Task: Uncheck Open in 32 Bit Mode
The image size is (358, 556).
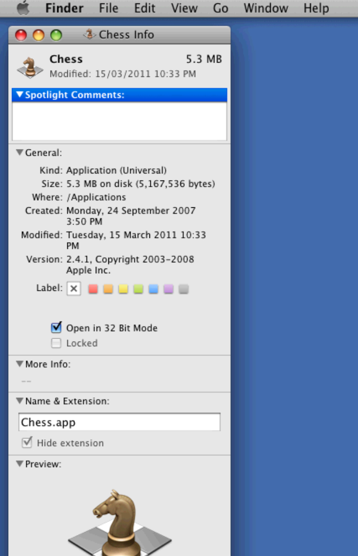Action: tap(56, 327)
